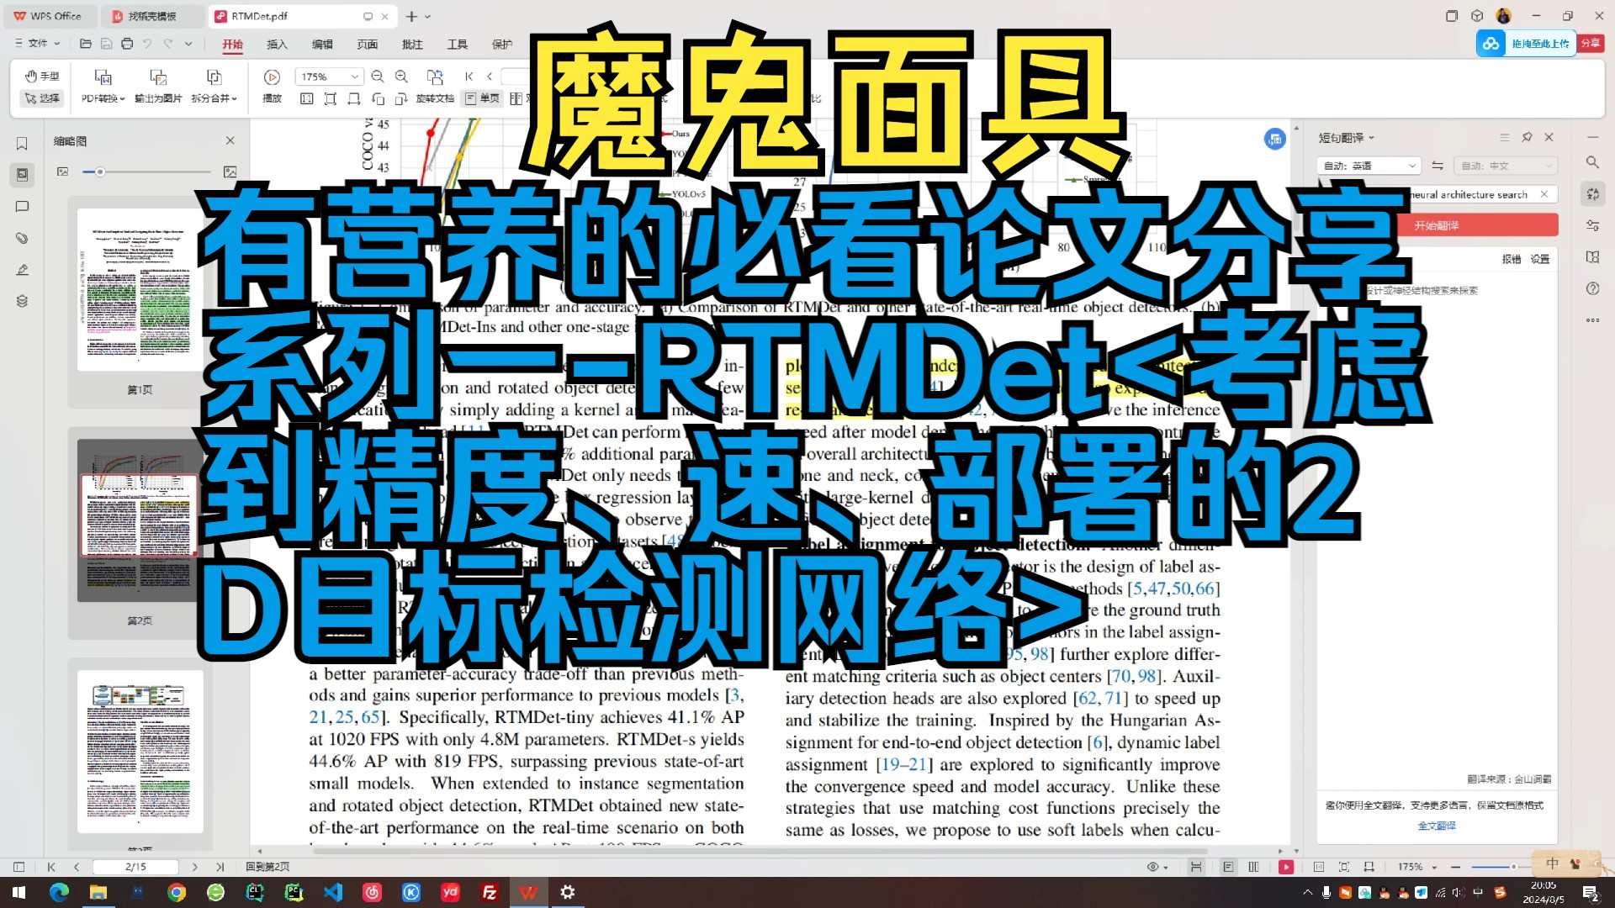This screenshot has width=1615, height=908.
Task: Toggle double page view in status bar
Action: [1253, 867]
